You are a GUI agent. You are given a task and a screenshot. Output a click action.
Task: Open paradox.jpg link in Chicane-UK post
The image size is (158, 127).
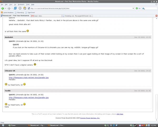[x=29, y=78]
